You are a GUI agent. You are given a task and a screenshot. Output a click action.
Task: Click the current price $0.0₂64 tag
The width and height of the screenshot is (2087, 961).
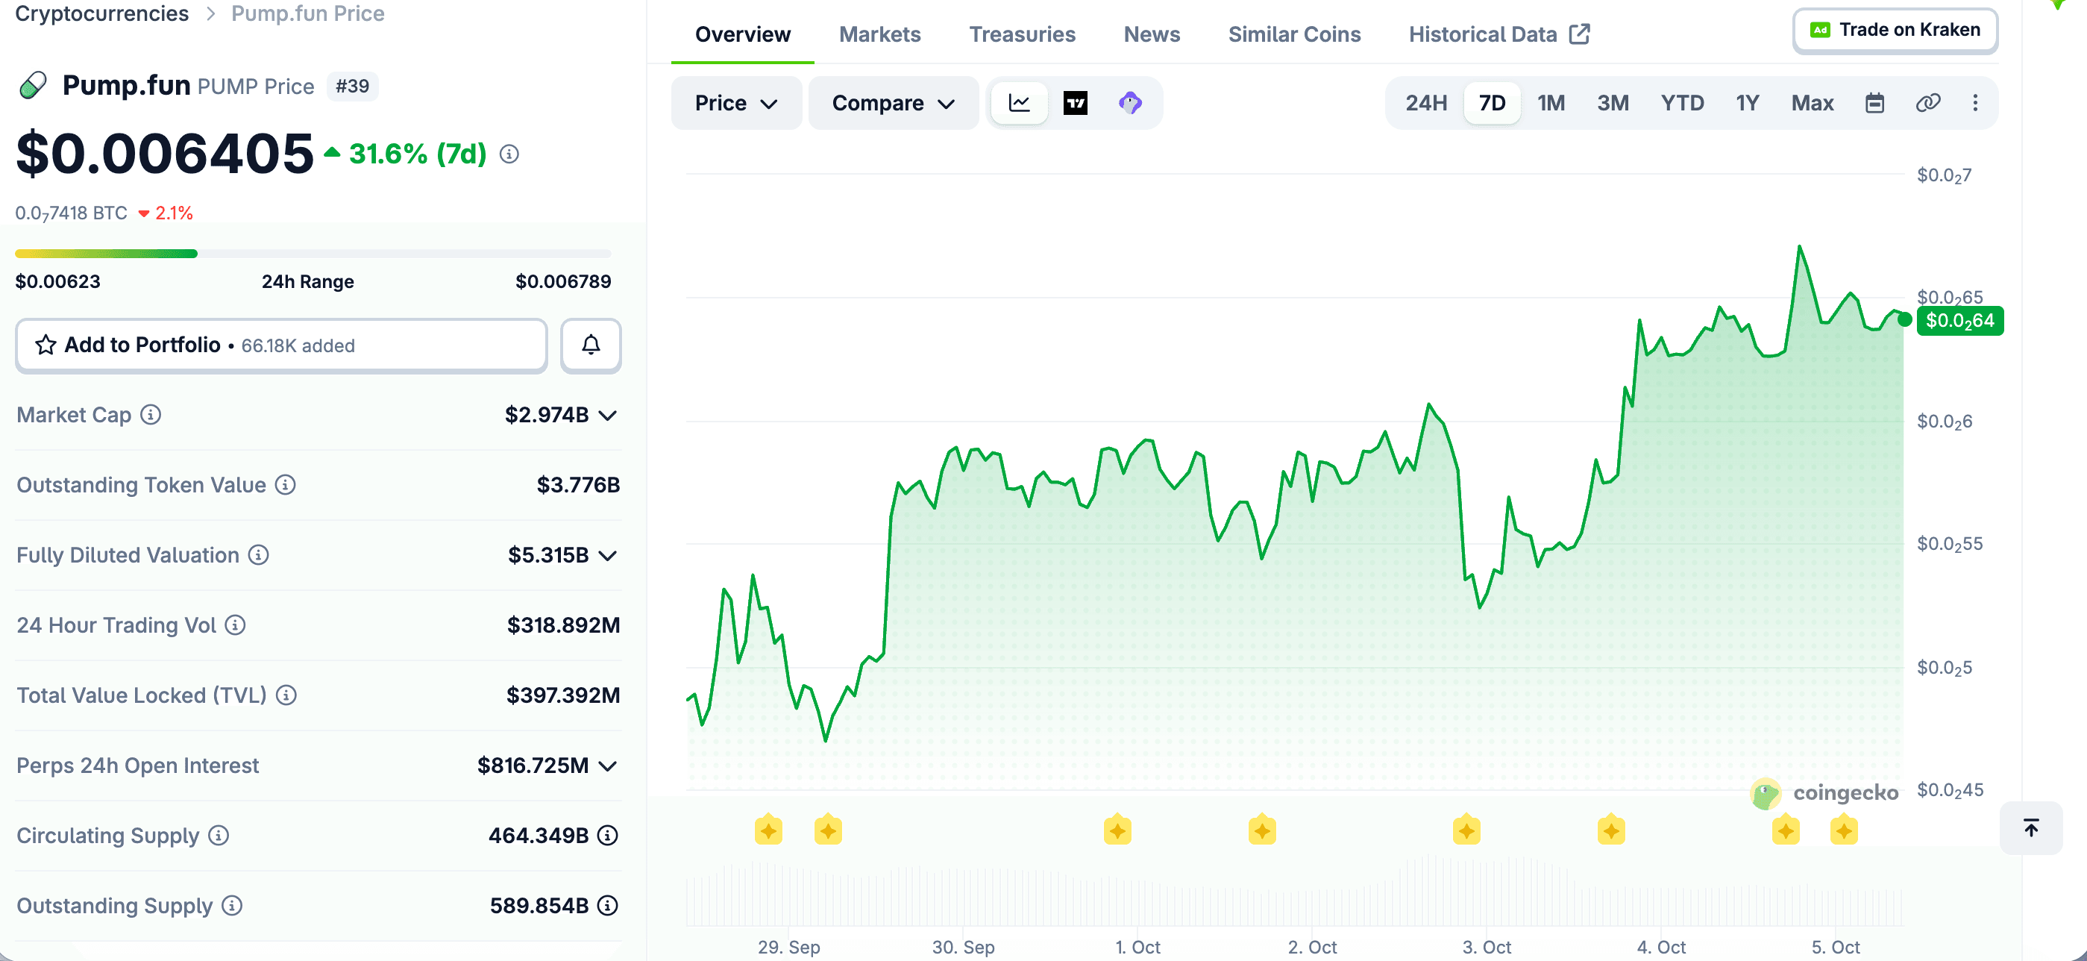(1959, 321)
